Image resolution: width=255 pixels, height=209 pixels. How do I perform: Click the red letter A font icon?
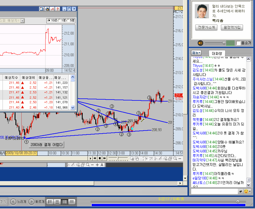[x=52, y=9]
